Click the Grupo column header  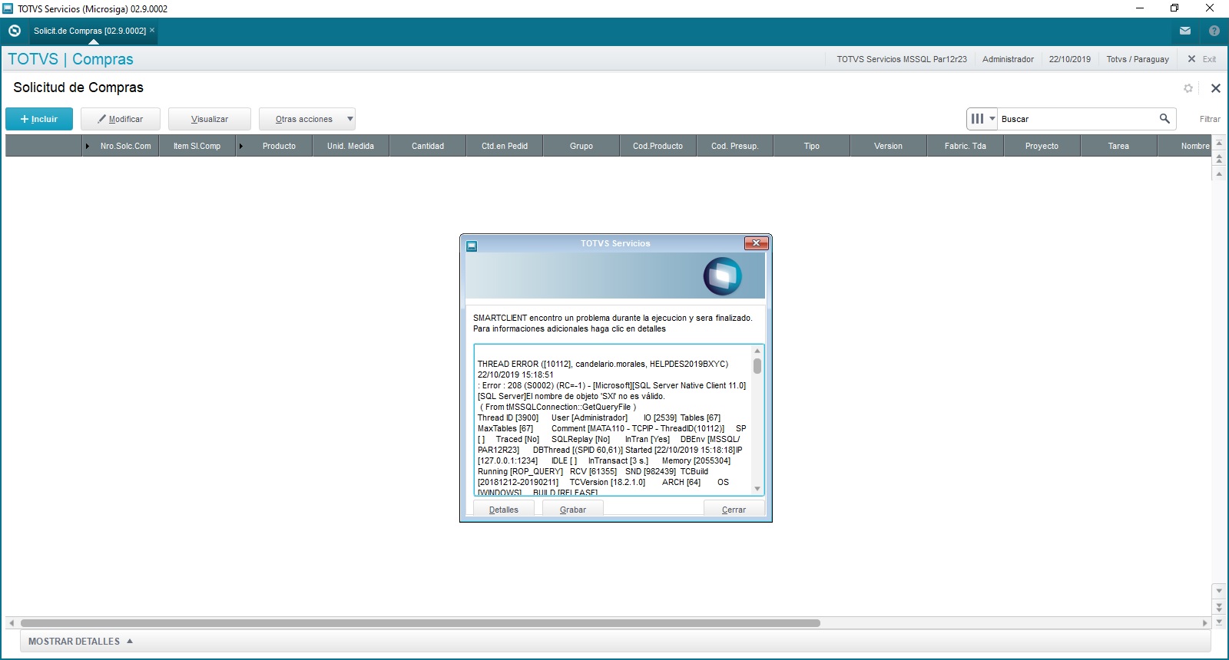click(x=581, y=146)
